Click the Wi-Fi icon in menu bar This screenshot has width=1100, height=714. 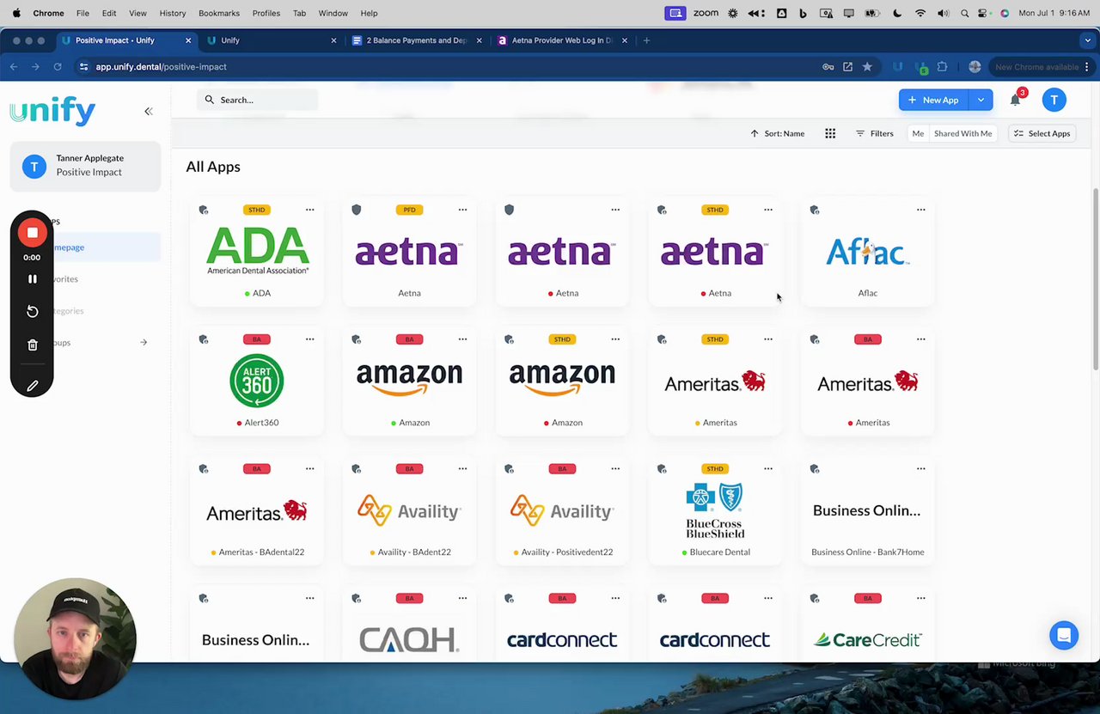coord(920,13)
